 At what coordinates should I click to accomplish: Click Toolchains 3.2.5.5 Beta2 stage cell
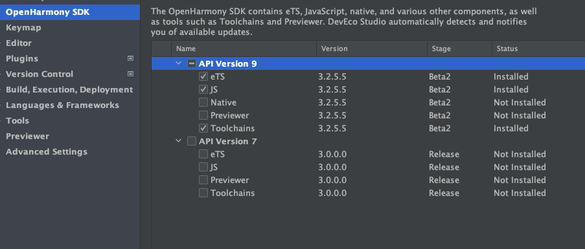pyautogui.click(x=439, y=129)
